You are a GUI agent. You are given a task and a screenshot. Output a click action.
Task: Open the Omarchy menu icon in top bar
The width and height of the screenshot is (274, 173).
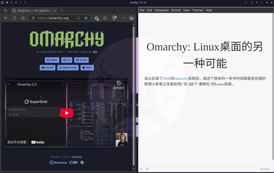2,2
